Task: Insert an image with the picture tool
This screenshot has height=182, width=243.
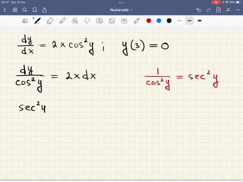Action: coord(112,21)
